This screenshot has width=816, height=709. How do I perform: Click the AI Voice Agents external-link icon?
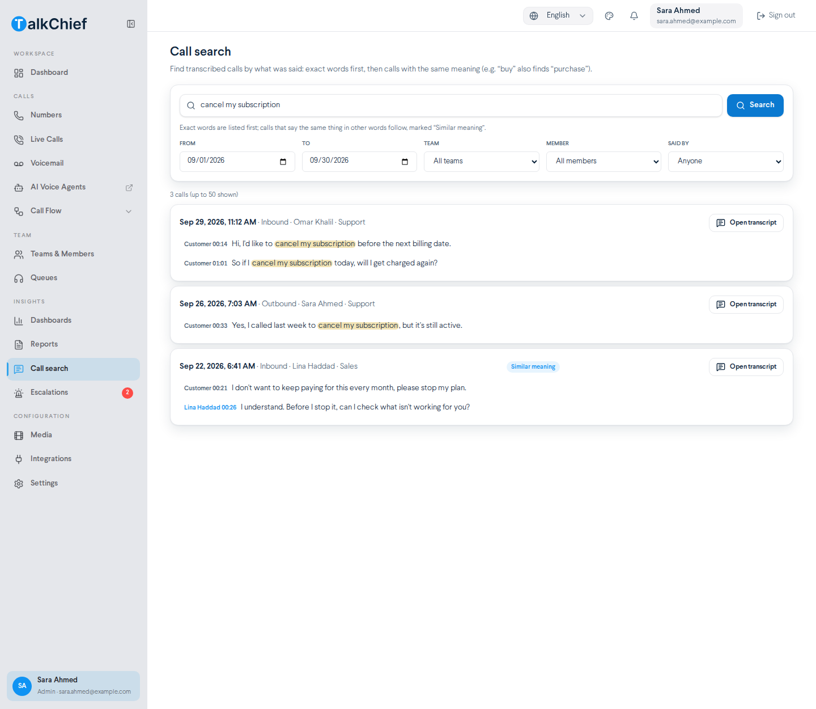[x=129, y=188]
